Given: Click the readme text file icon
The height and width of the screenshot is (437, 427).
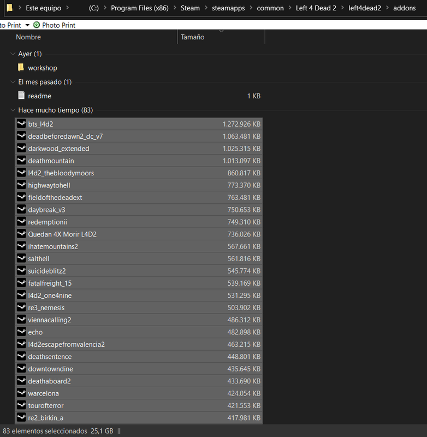Looking at the screenshot, I should [x=21, y=95].
